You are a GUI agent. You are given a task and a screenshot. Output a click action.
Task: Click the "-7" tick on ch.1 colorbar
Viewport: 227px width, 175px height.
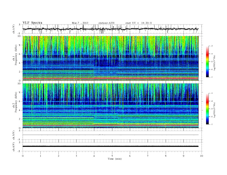(x=212, y=77)
